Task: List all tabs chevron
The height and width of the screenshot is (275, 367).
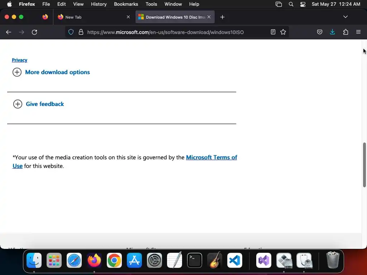Action: coord(345,17)
